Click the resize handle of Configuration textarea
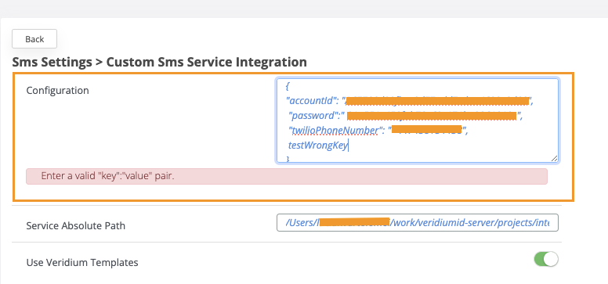This screenshot has width=608, height=284. coord(554,158)
